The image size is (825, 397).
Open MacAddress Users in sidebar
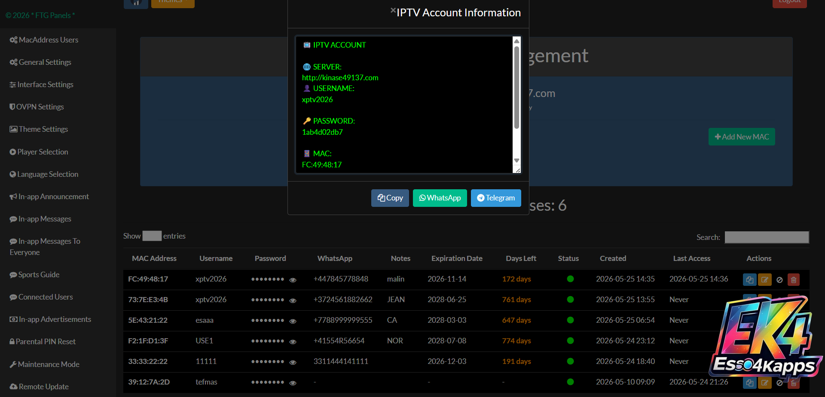click(x=44, y=40)
